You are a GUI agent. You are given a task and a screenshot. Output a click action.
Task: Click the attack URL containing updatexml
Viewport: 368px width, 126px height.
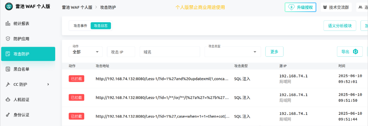tap(162, 79)
